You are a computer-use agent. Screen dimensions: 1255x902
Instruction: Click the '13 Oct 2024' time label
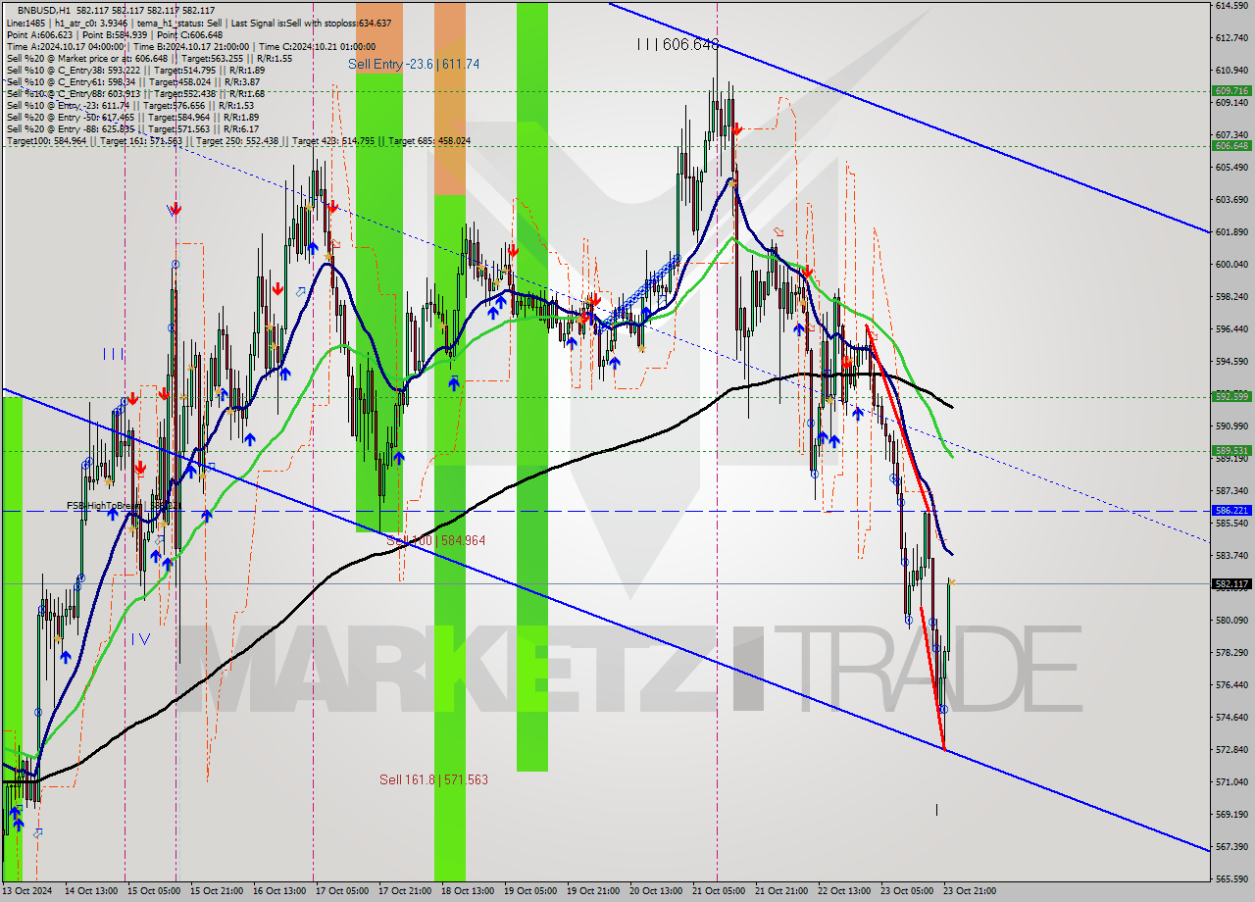[27, 891]
